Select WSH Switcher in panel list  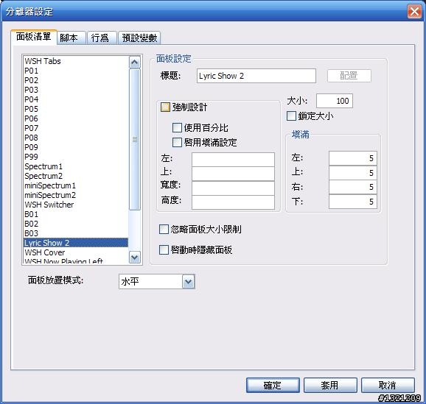[76, 205]
